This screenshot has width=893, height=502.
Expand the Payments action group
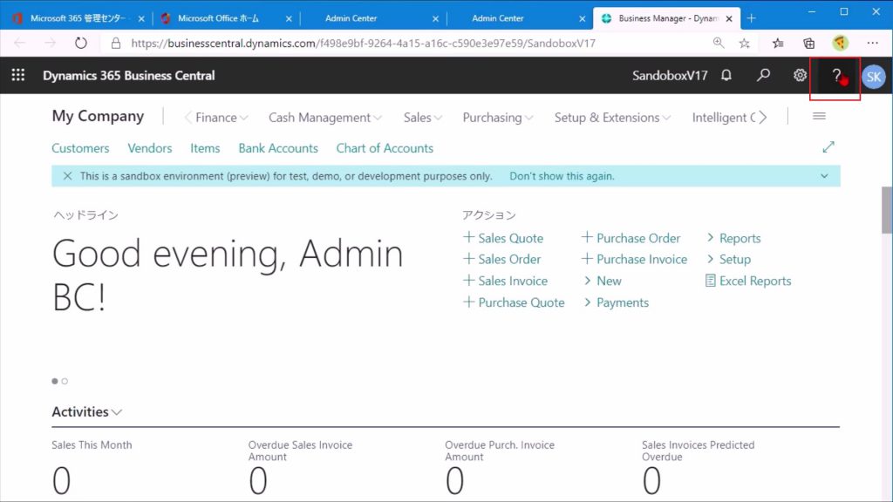(x=617, y=302)
